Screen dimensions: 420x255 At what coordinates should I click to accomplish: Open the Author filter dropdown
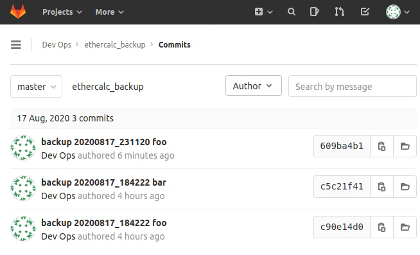pos(254,85)
